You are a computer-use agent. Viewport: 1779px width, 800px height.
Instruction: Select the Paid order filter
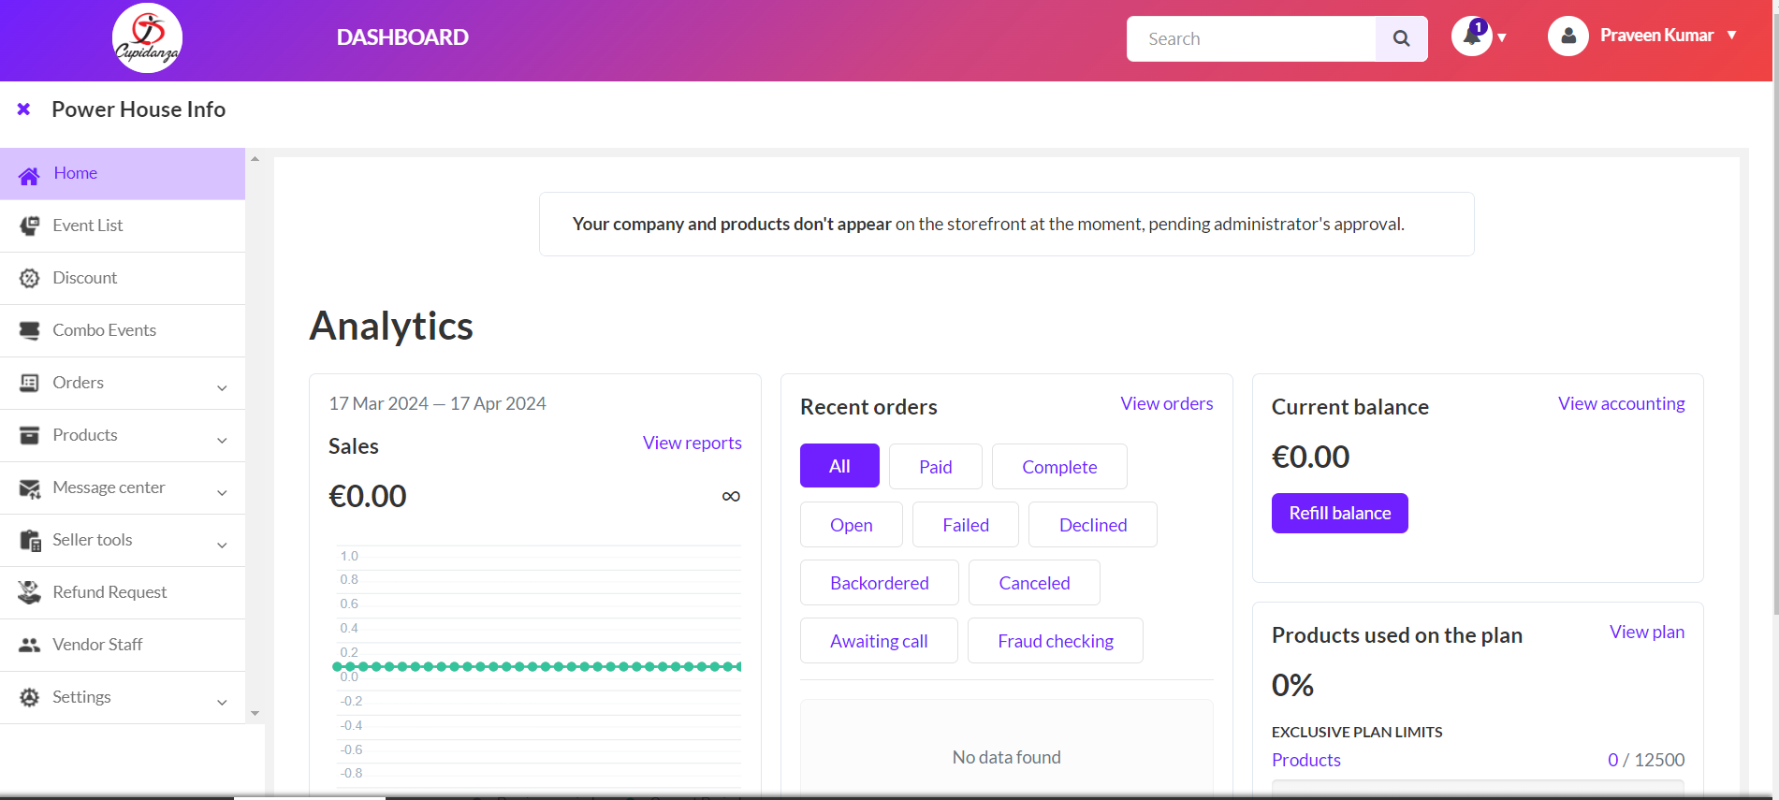point(935,467)
